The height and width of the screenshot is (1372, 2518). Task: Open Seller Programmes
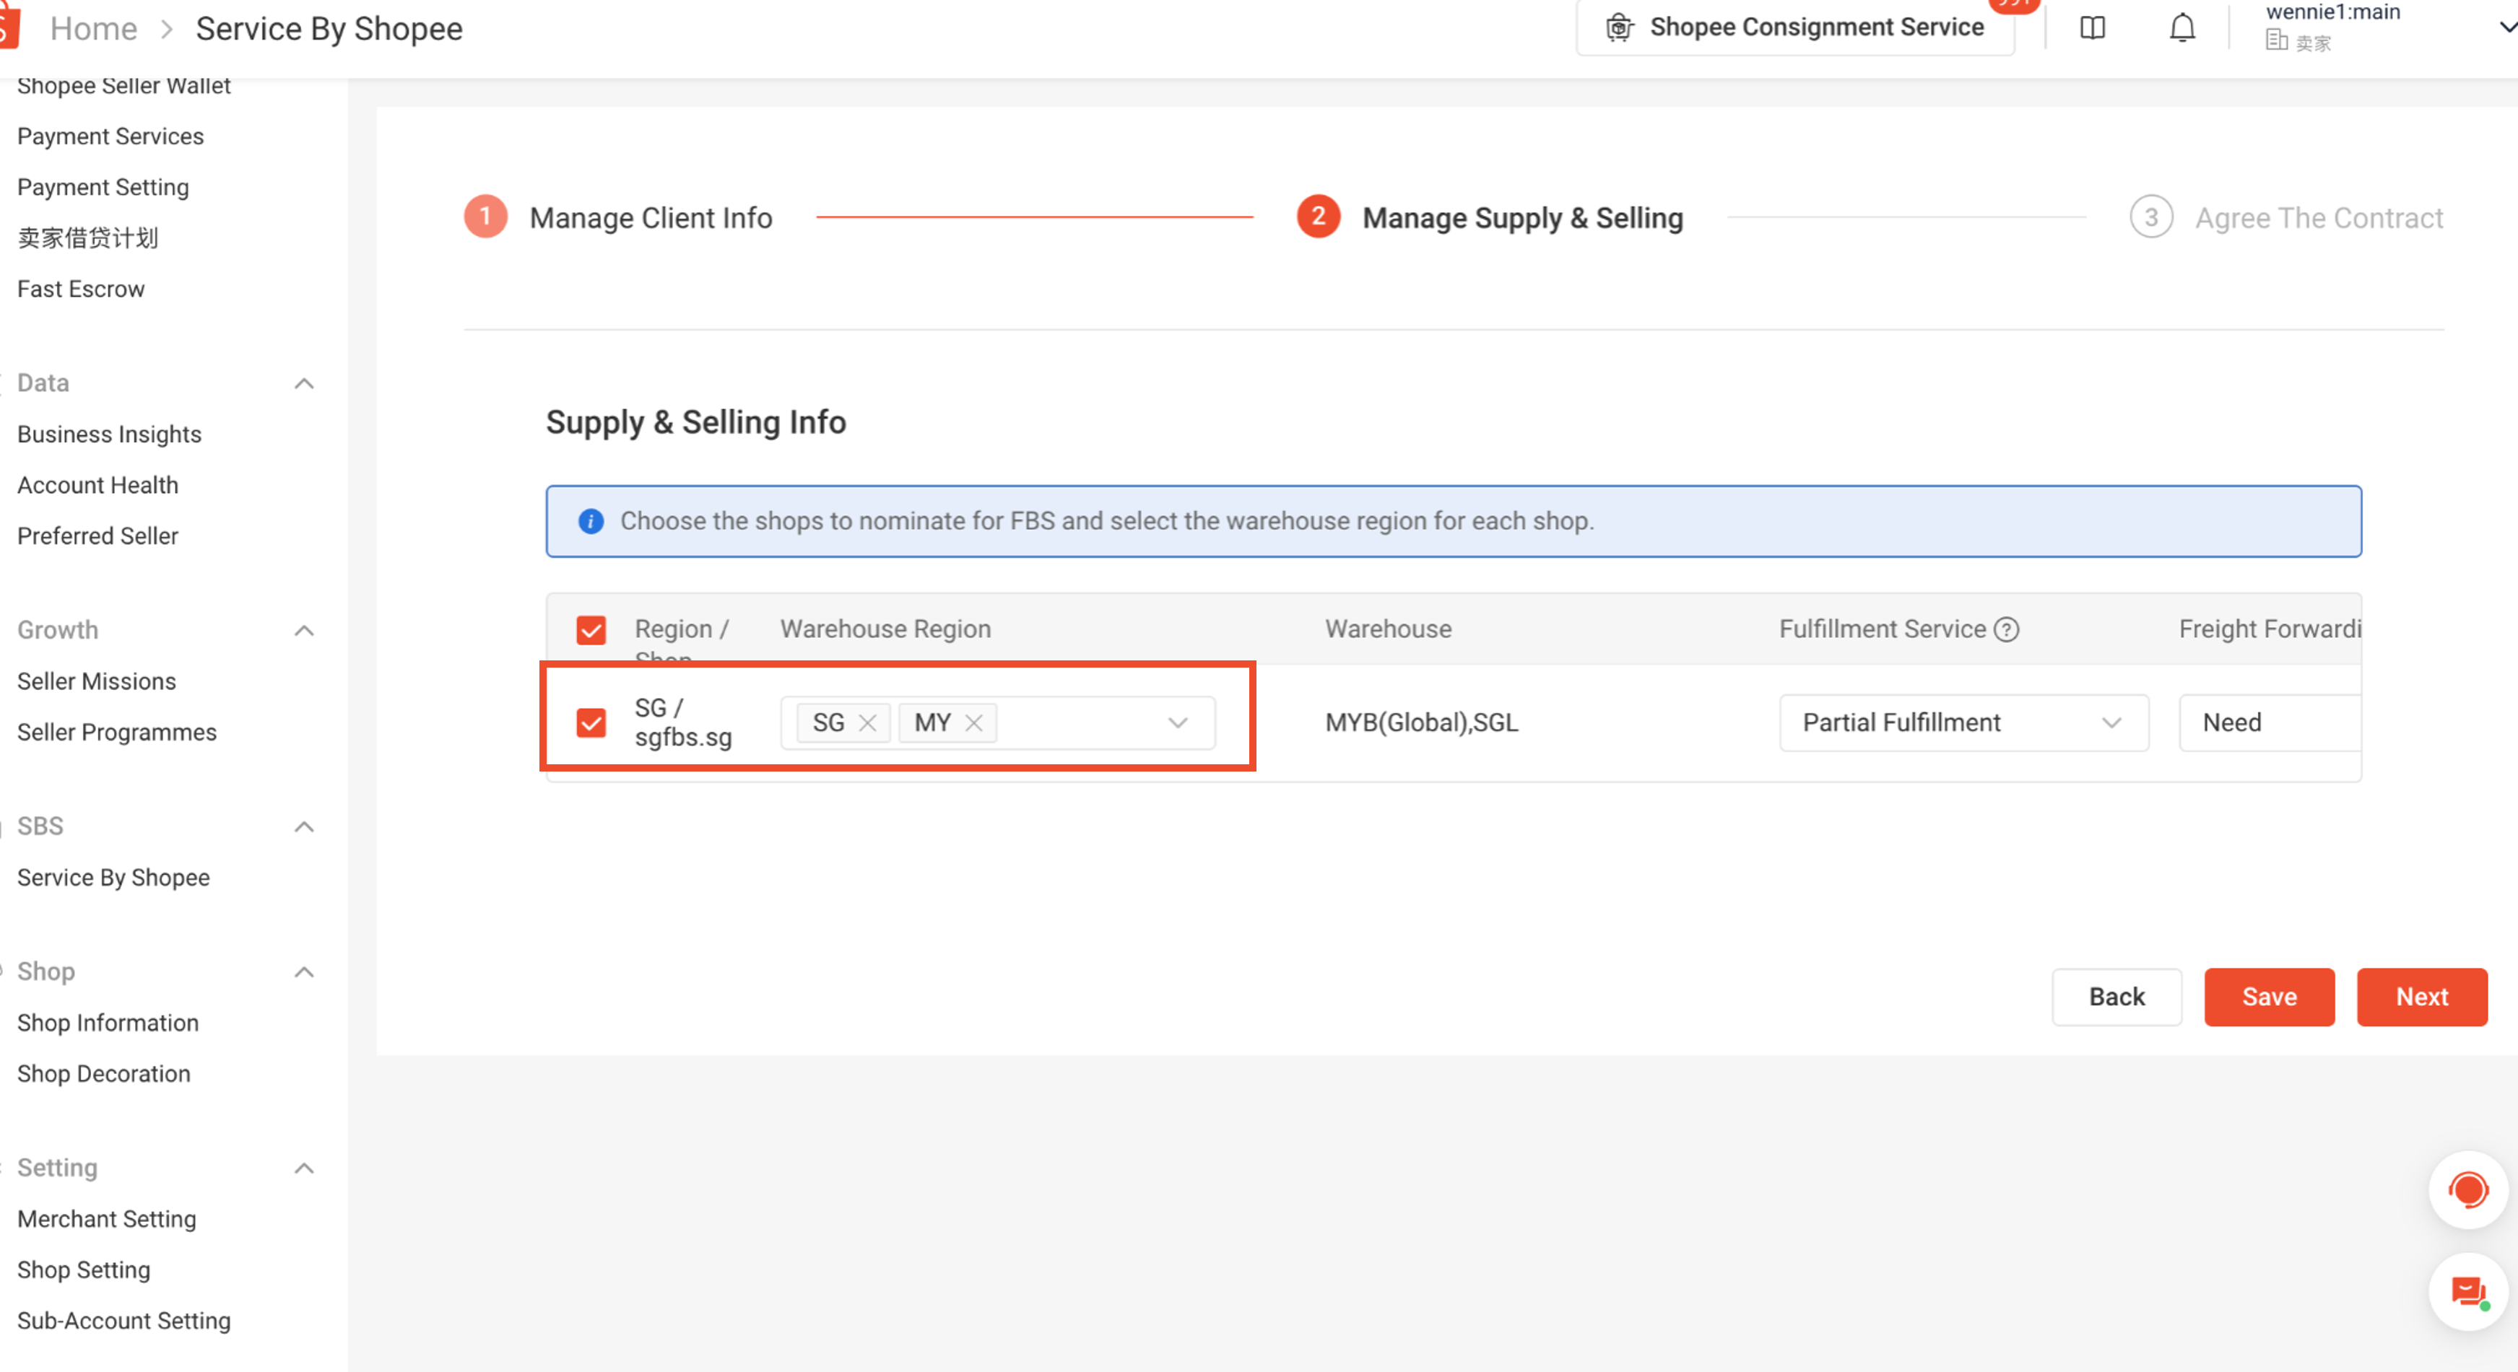(117, 732)
